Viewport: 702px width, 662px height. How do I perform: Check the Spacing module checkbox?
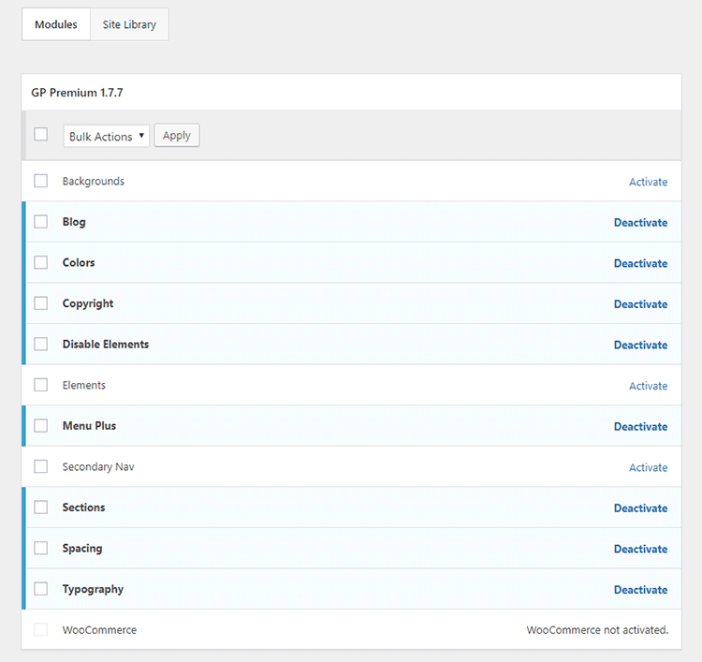[x=41, y=548]
